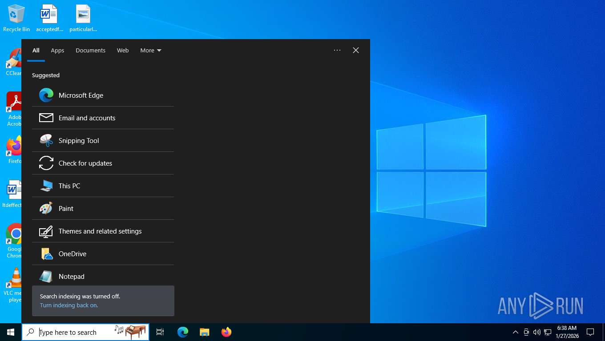Switch to the All search tab
Screen dimensions: 605x341
36,50
